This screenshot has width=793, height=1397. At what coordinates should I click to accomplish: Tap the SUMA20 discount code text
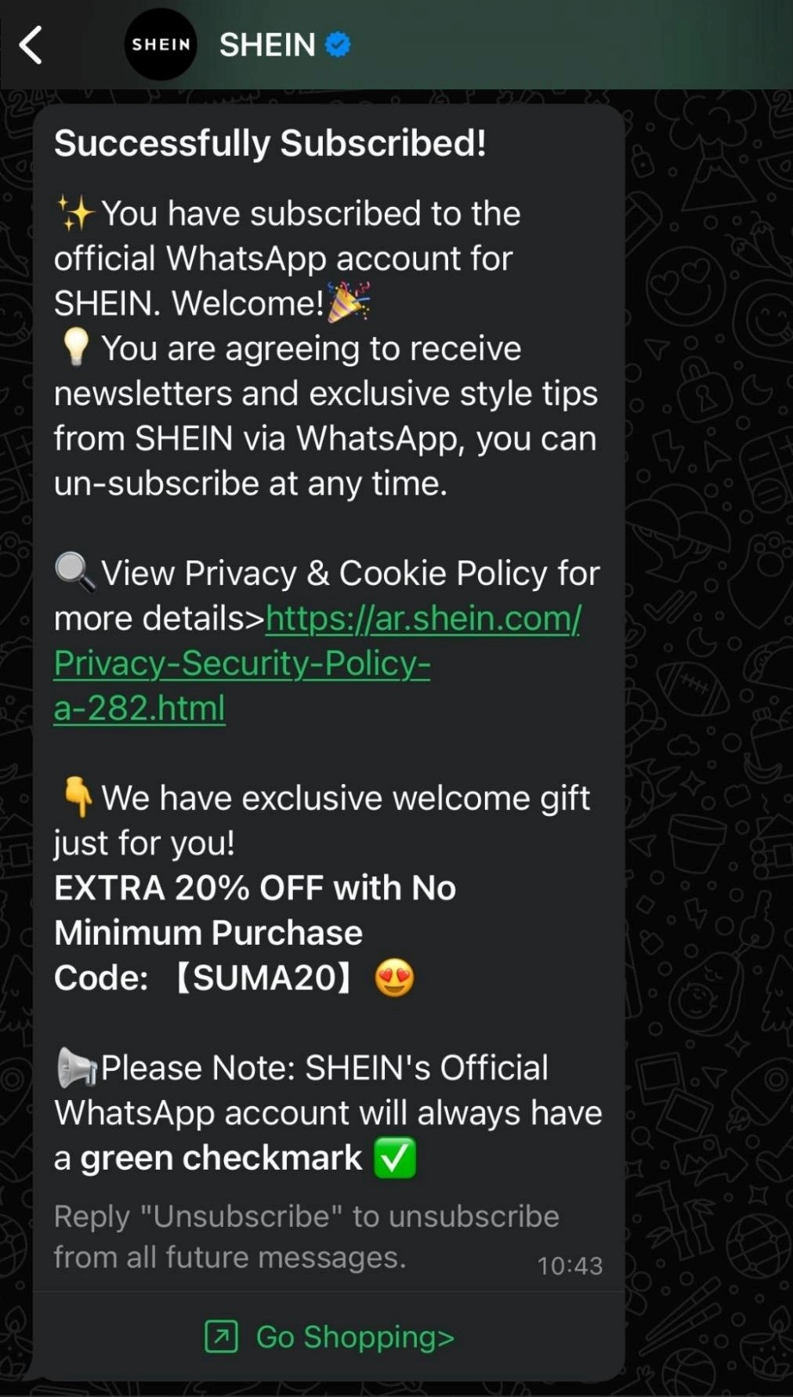click(x=264, y=978)
